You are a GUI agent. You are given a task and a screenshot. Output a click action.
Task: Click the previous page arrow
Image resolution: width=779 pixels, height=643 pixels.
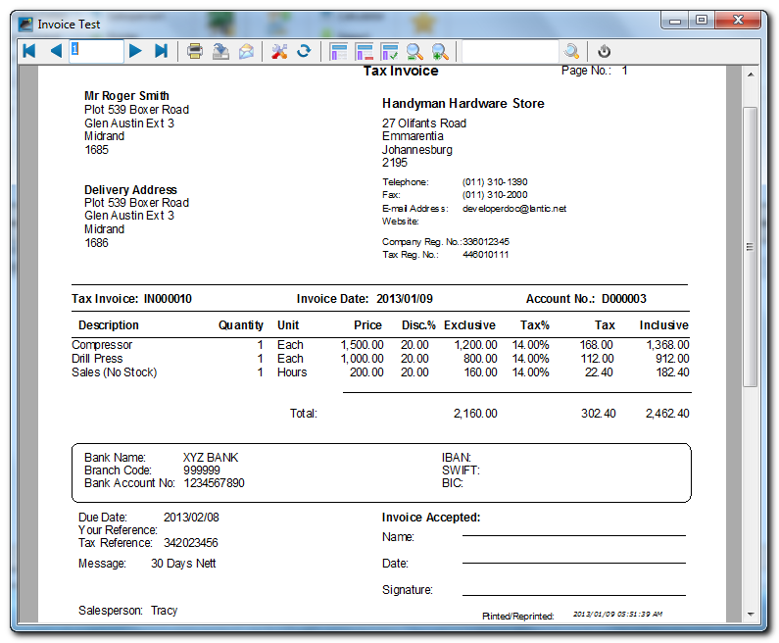point(56,51)
